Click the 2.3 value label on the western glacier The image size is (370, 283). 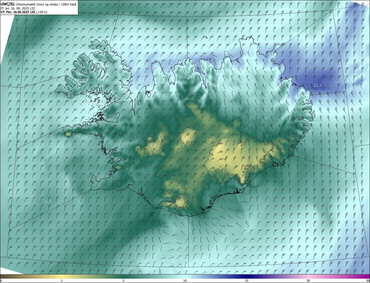(x=153, y=145)
